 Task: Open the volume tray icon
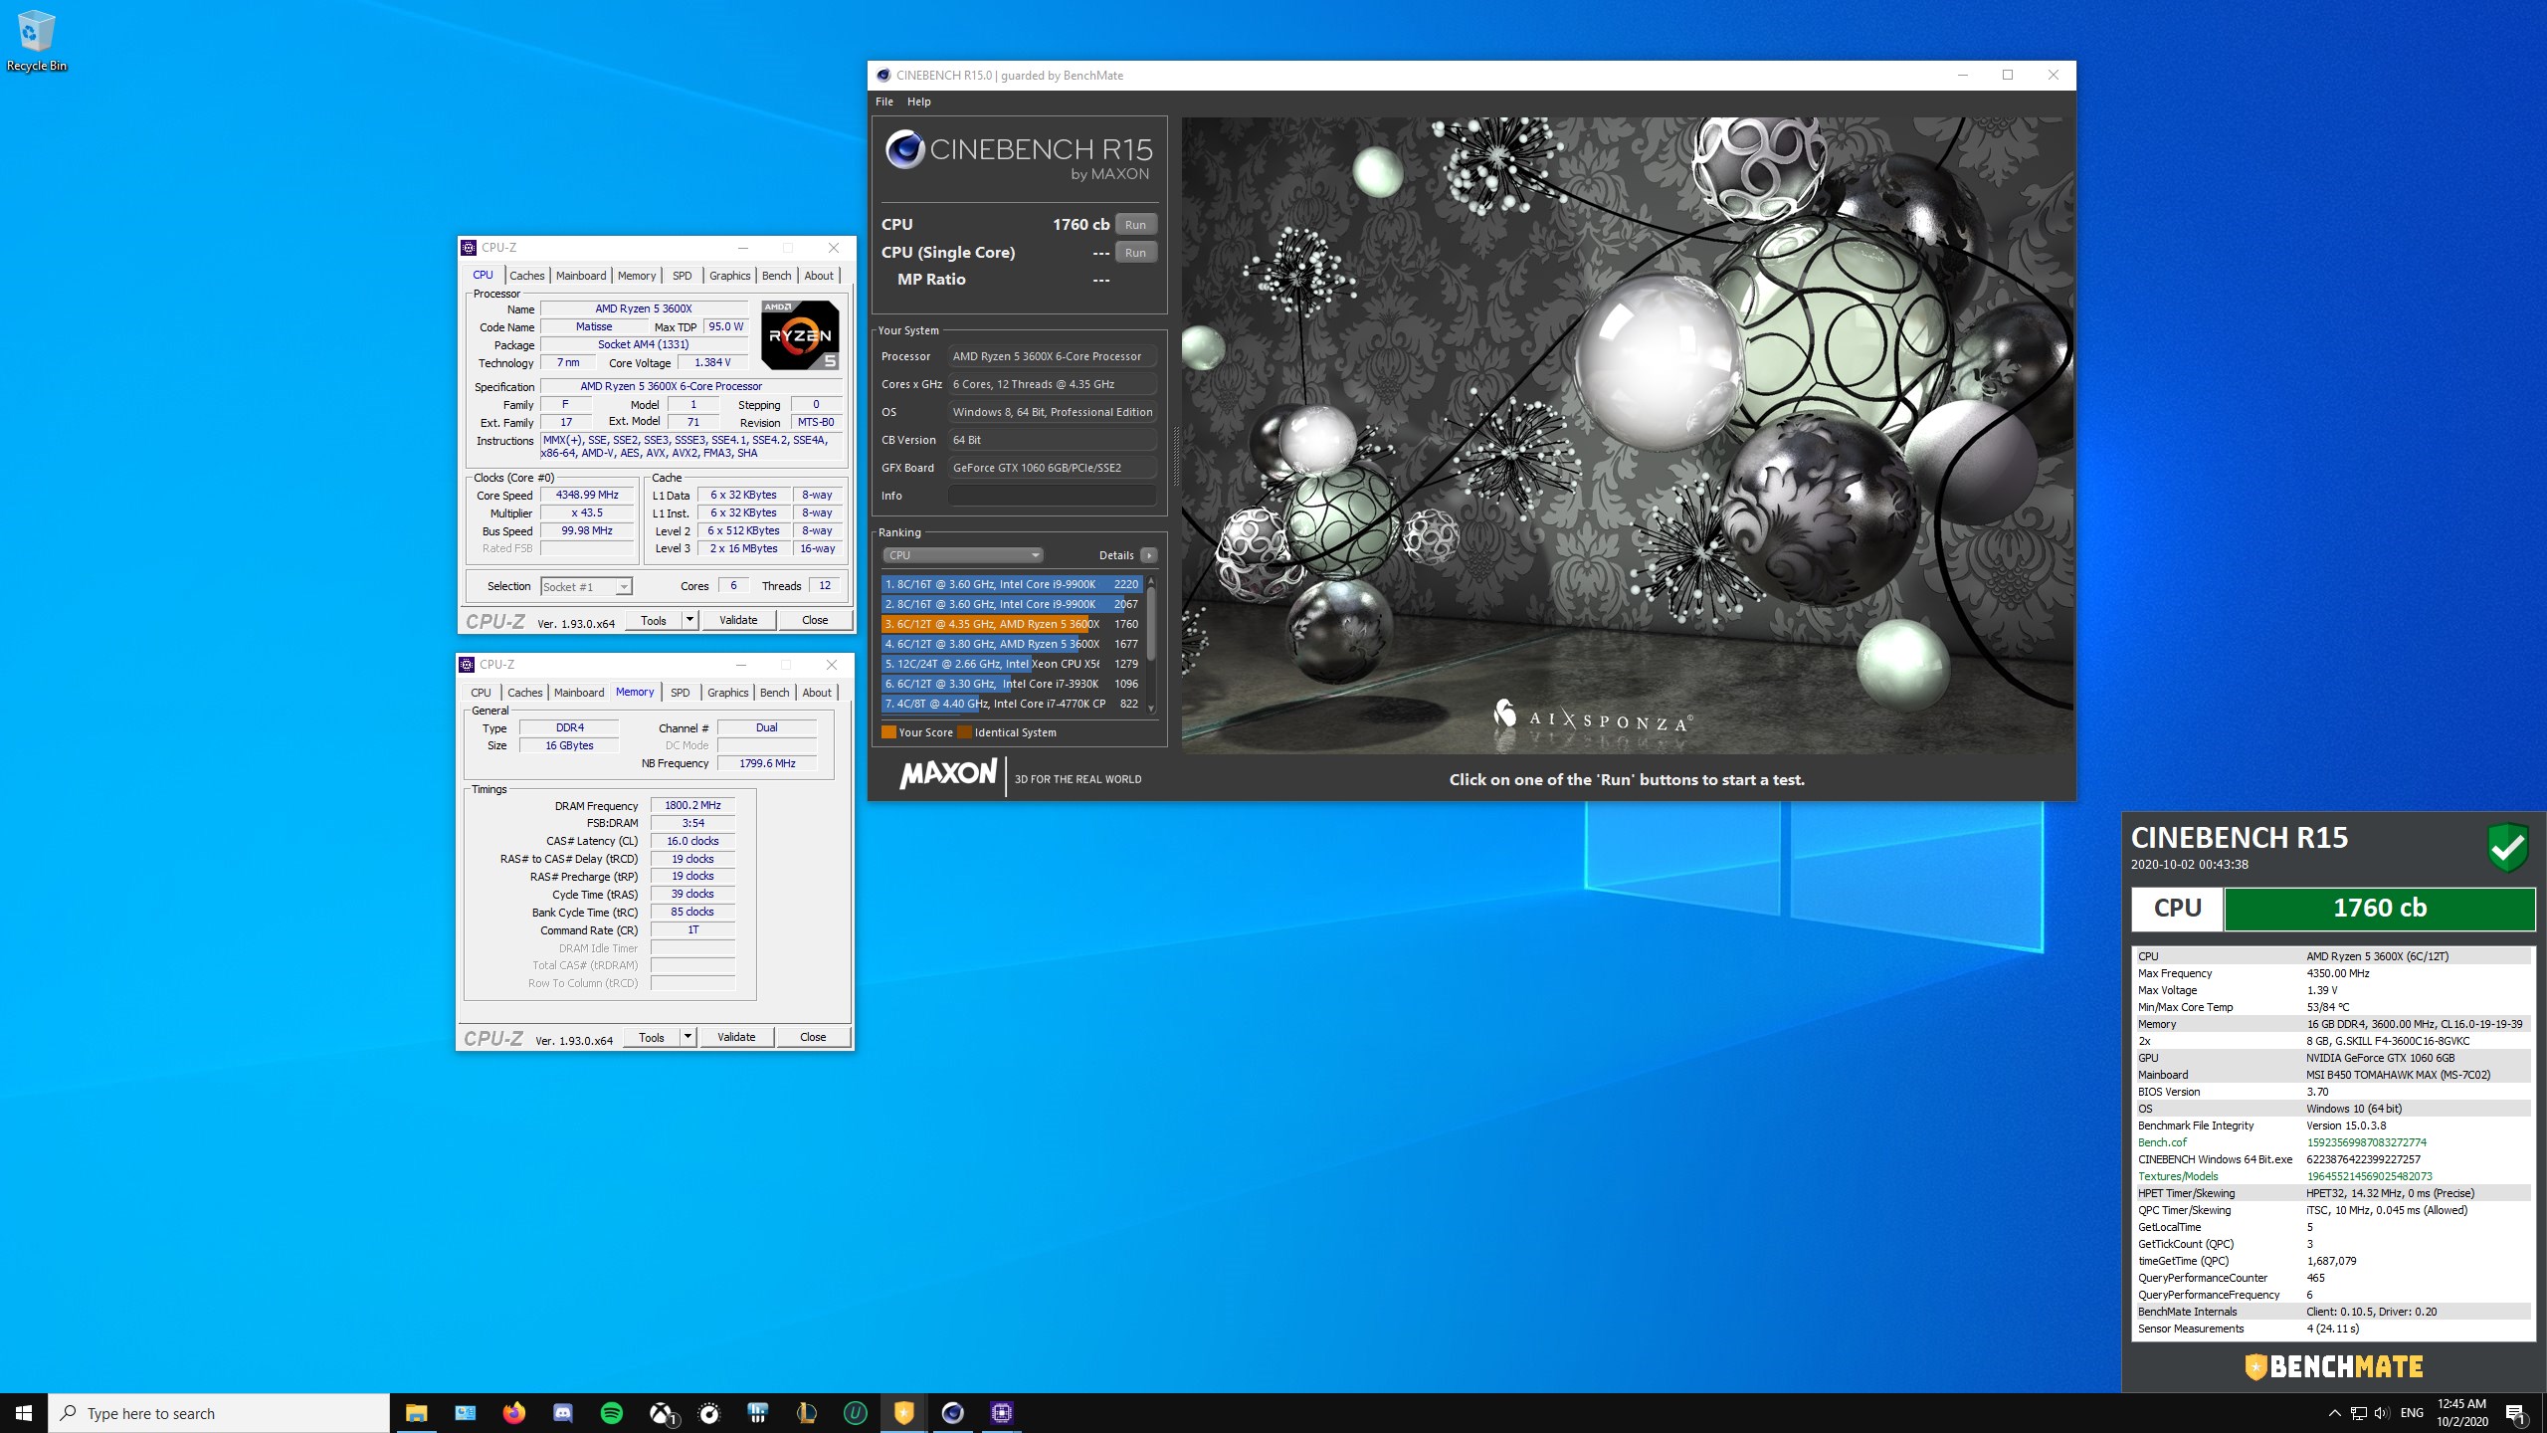tap(2381, 1413)
